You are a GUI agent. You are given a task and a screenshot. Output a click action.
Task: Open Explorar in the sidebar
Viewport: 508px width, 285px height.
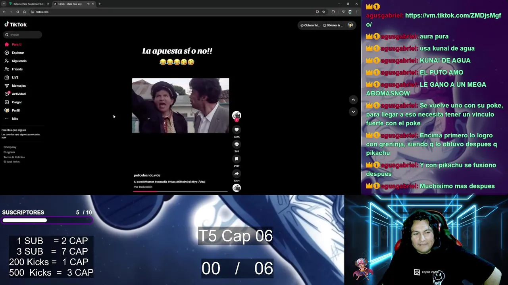[x=14, y=53]
